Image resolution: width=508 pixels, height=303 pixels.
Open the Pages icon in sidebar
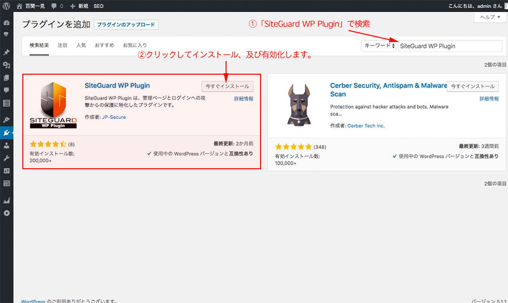[6, 78]
